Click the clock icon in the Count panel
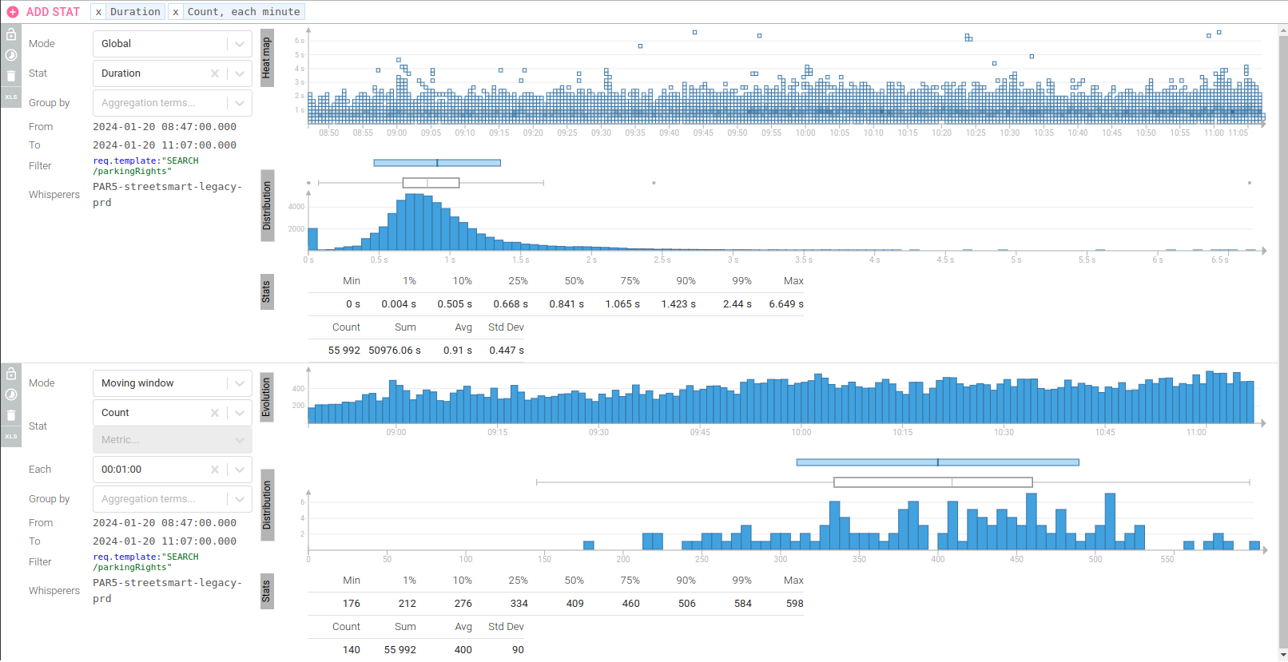Screen dimensions: 1288x662 (11, 394)
